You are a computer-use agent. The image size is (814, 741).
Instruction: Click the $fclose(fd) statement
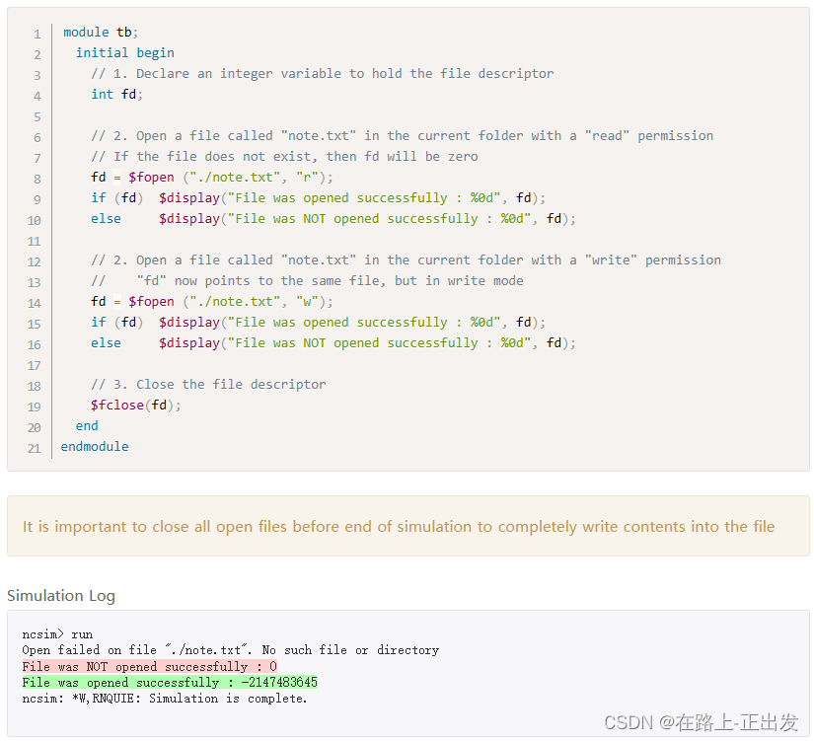tap(136, 406)
